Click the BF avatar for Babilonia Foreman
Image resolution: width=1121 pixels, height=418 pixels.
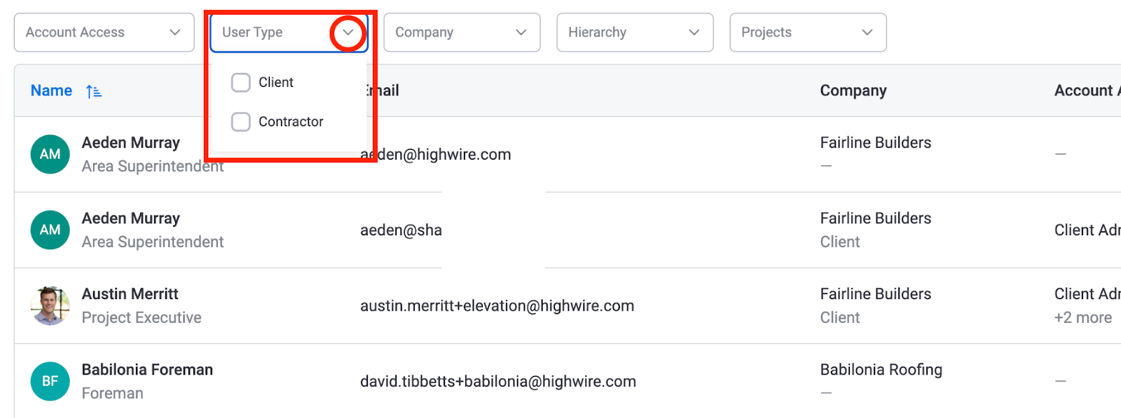(x=50, y=381)
